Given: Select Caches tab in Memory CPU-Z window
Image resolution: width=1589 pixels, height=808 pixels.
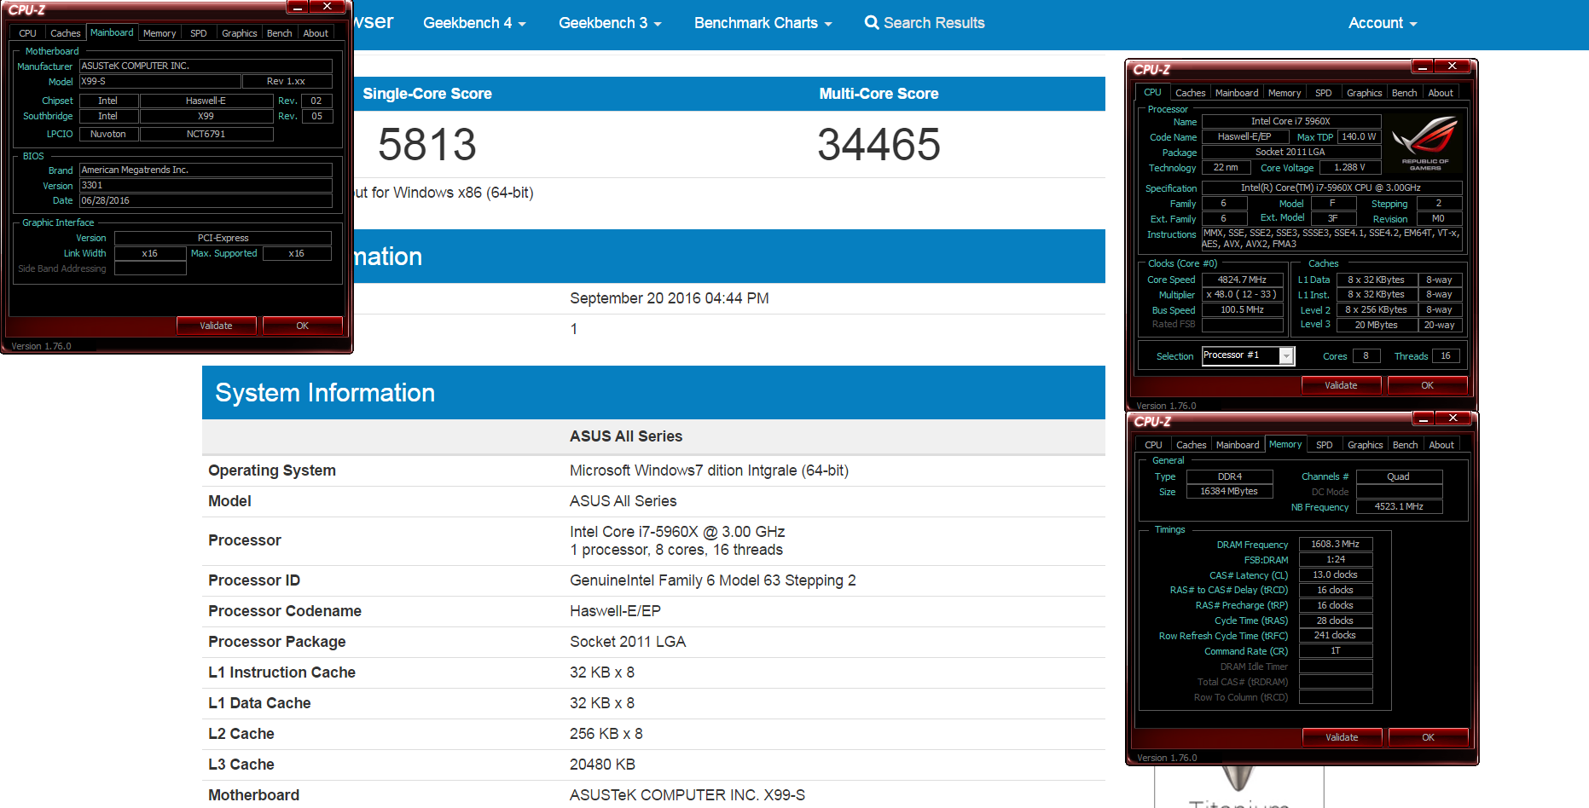Looking at the screenshot, I should [x=1191, y=445].
